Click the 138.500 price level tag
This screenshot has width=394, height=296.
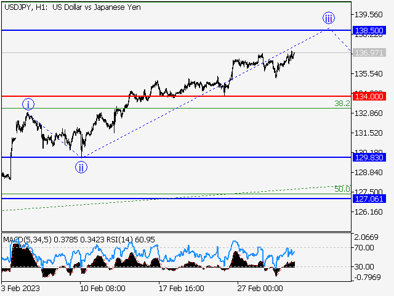[x=369, y=30]
